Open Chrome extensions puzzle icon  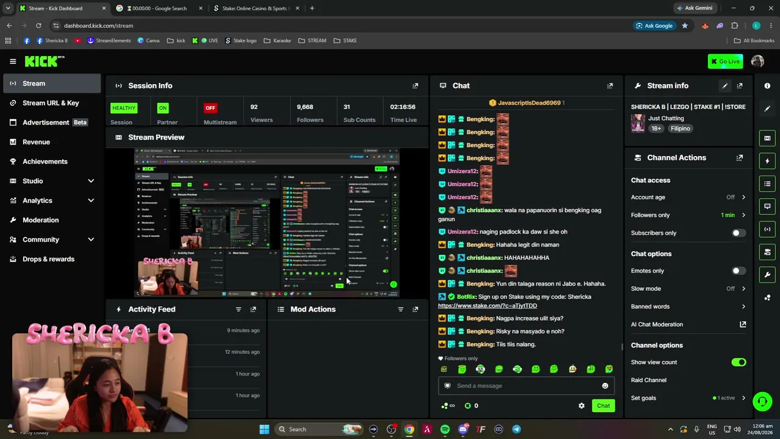tap(734, 26)
